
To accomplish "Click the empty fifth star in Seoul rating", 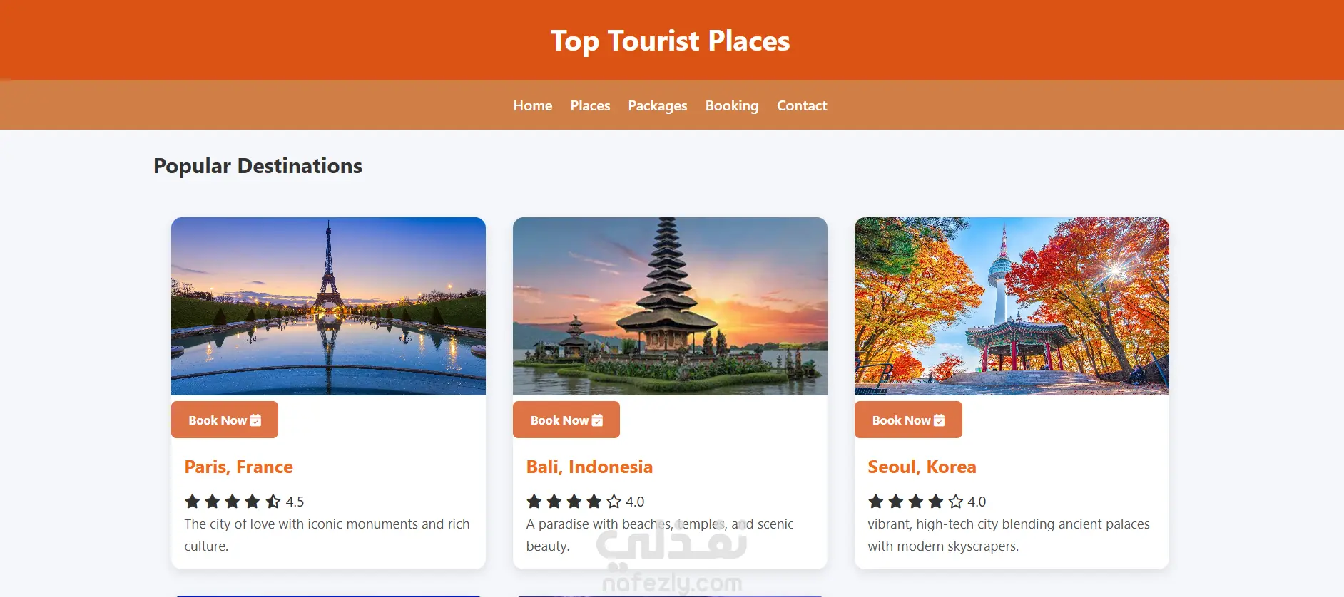I will (x=956, y=502).
